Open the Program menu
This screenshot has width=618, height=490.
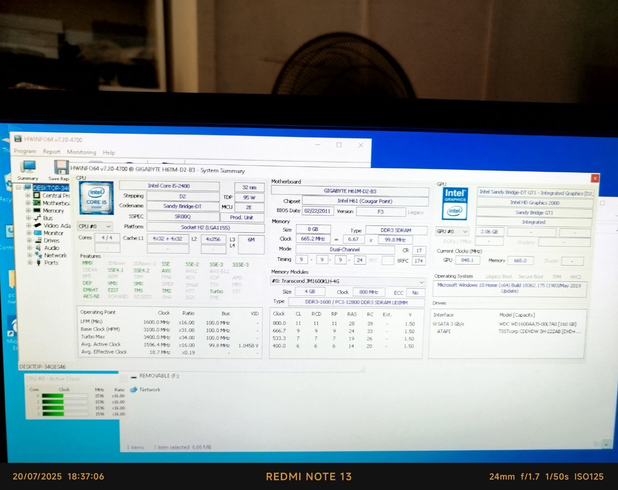25,151
